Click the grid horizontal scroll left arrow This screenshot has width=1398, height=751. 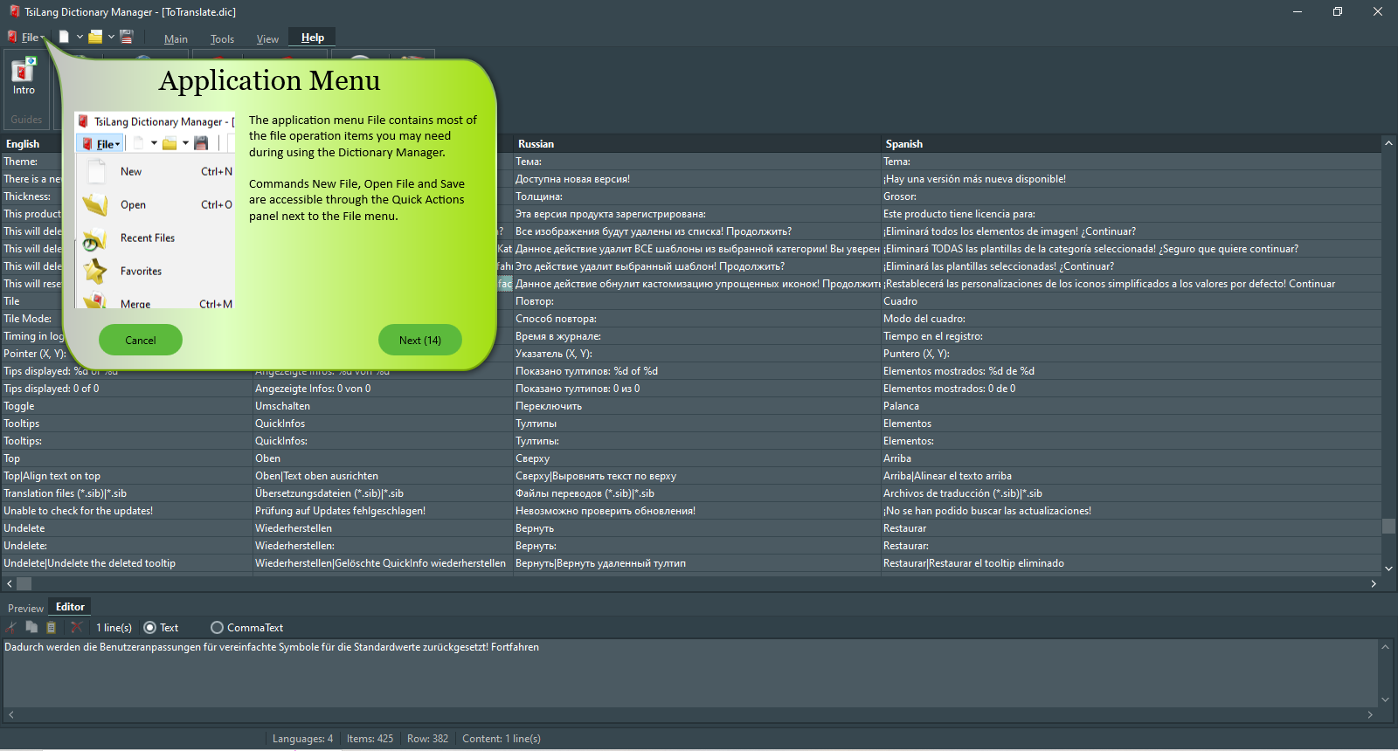tap(10, 583)
